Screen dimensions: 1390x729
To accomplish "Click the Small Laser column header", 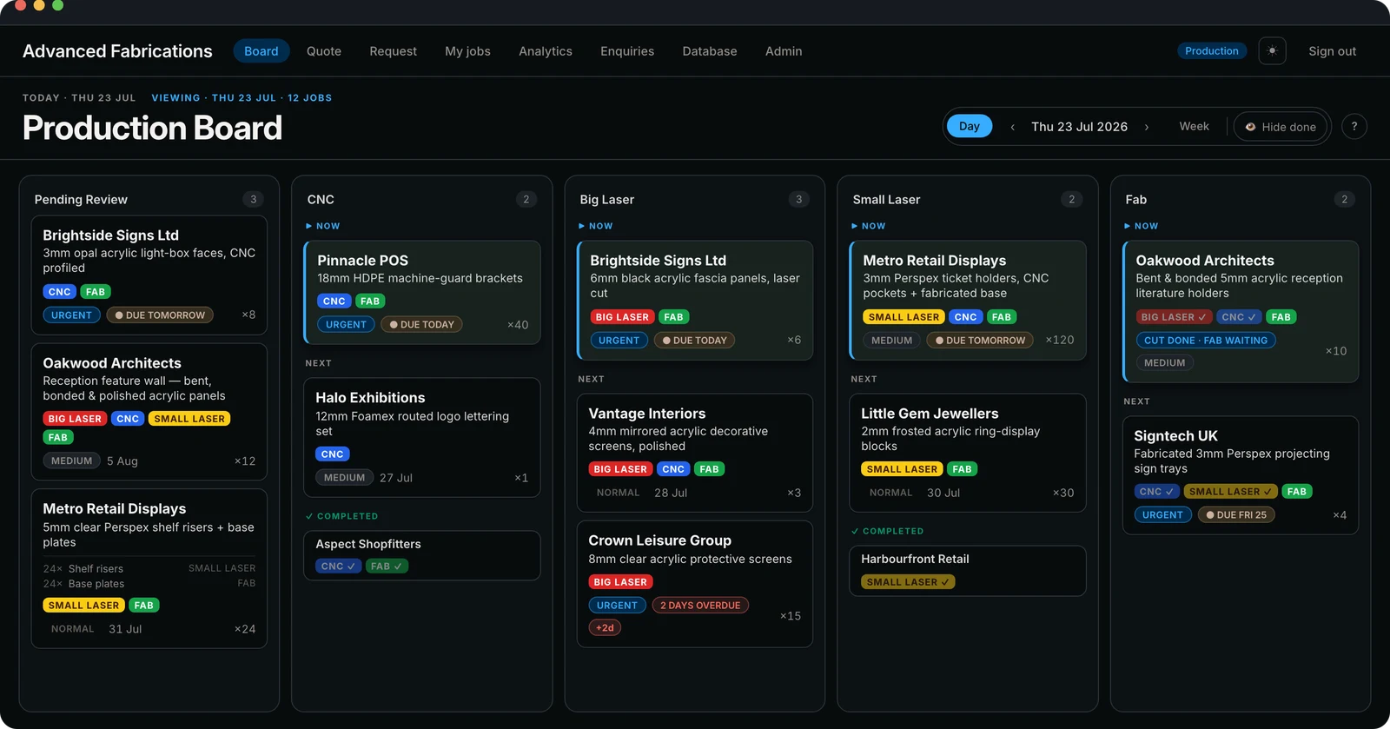I will pyautogui.click(x=886, y=199).
